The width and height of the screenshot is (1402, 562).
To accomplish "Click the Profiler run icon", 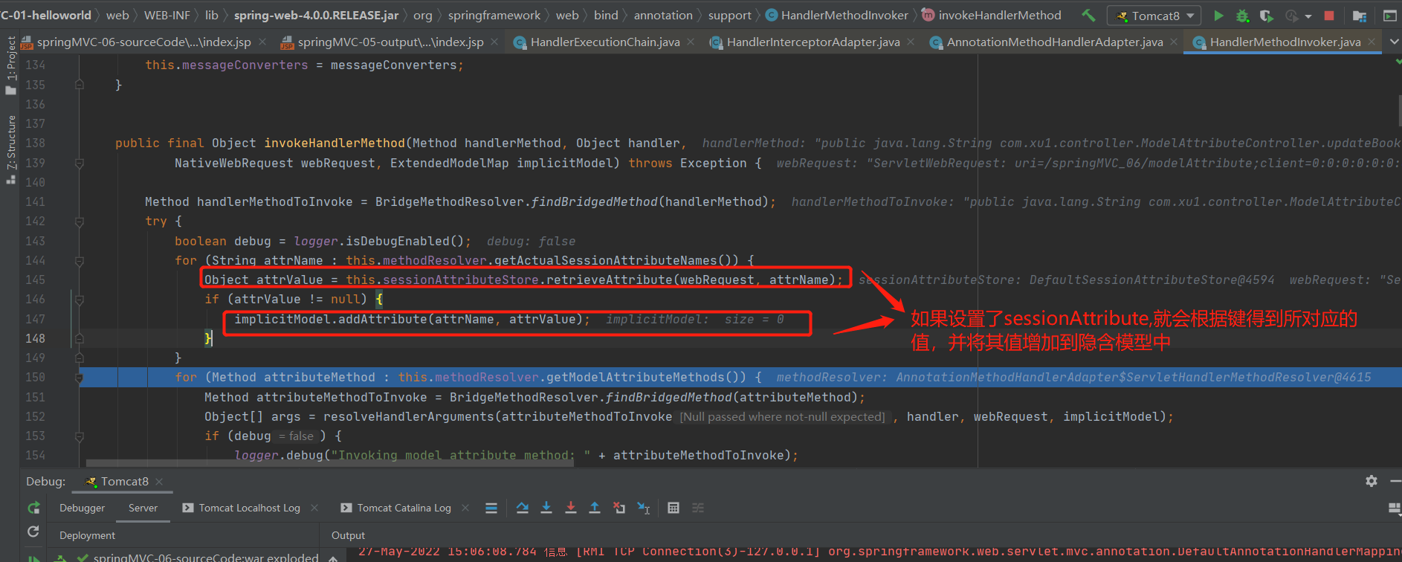I will click(x=1292, y=15).
